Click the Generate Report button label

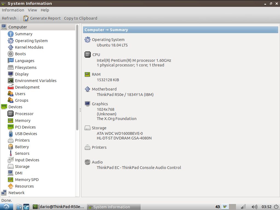[45, 18]
